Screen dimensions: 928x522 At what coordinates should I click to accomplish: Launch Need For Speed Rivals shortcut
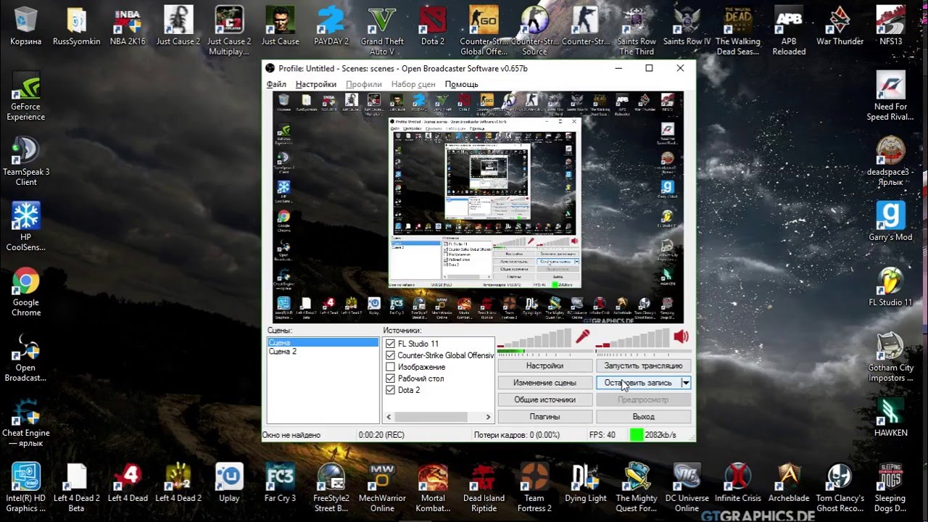890,96
